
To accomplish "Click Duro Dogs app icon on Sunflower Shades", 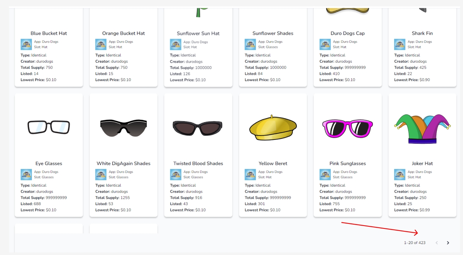I will pyautogui.click(x=250, y=44).
